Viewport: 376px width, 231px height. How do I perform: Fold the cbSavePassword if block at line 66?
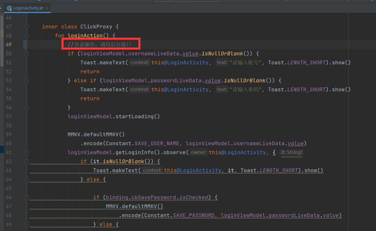coord(27,197)
